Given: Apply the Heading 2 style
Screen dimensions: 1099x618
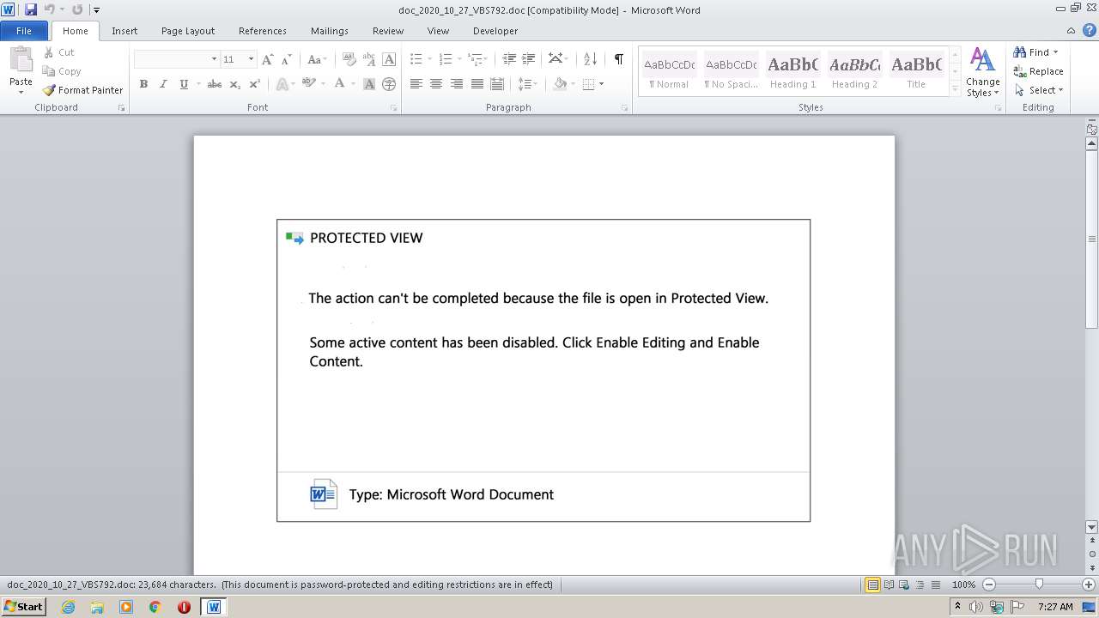Looking at the screenshot, I should (x=854, y=72).
